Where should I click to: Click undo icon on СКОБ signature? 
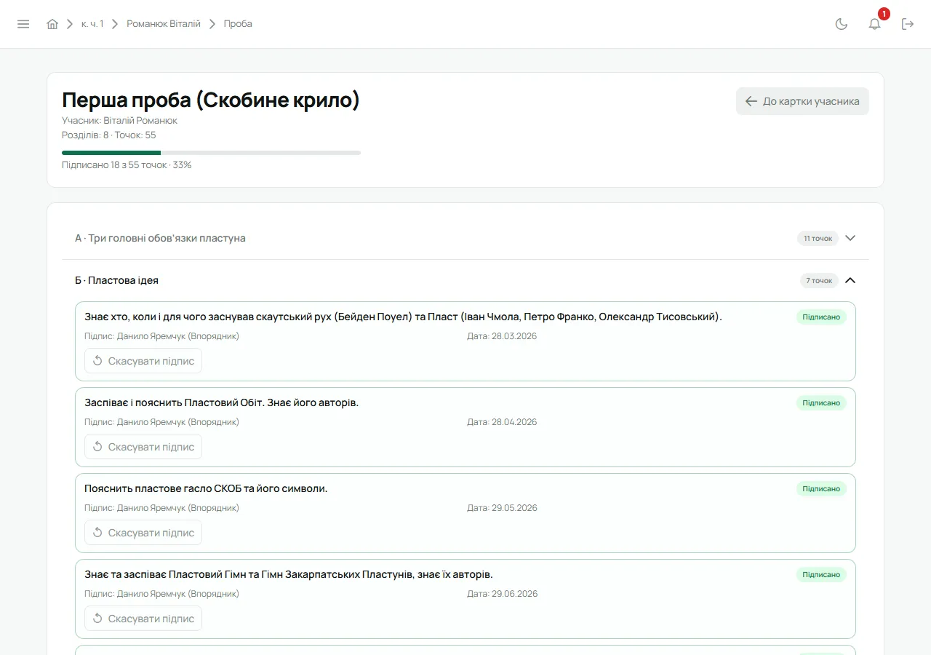pos(97,533)
